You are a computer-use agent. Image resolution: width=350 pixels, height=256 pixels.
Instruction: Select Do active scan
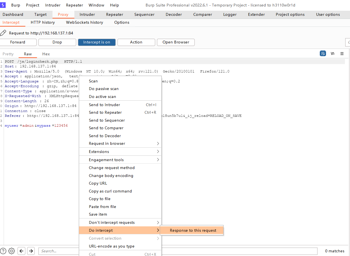[120, 97]
